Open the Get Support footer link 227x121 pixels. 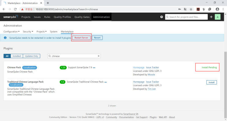pos(142,117)
